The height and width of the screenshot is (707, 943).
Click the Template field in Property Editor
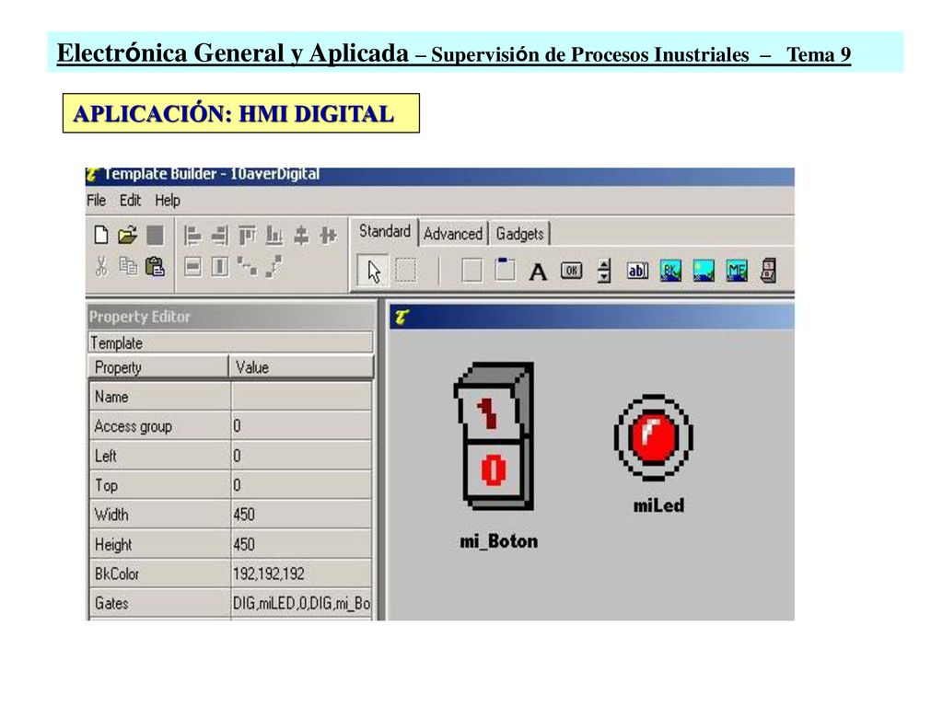[231, 342]
